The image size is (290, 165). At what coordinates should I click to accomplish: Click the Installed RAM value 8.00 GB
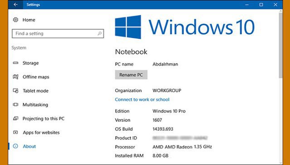160,156
